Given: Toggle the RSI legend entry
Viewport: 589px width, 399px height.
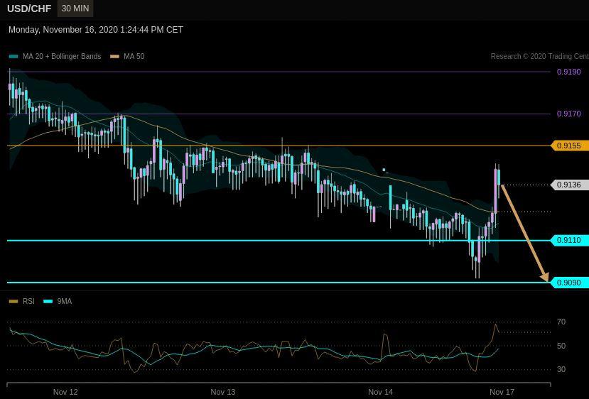Looking at the screenshot, I should click(x=22, y=302).
